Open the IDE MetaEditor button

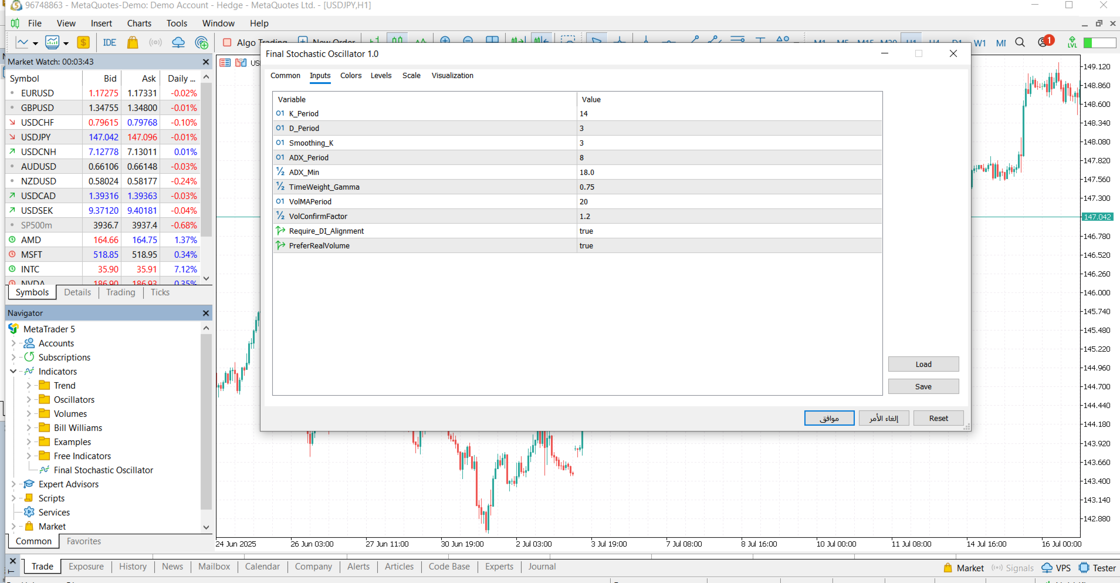point(110,42)
